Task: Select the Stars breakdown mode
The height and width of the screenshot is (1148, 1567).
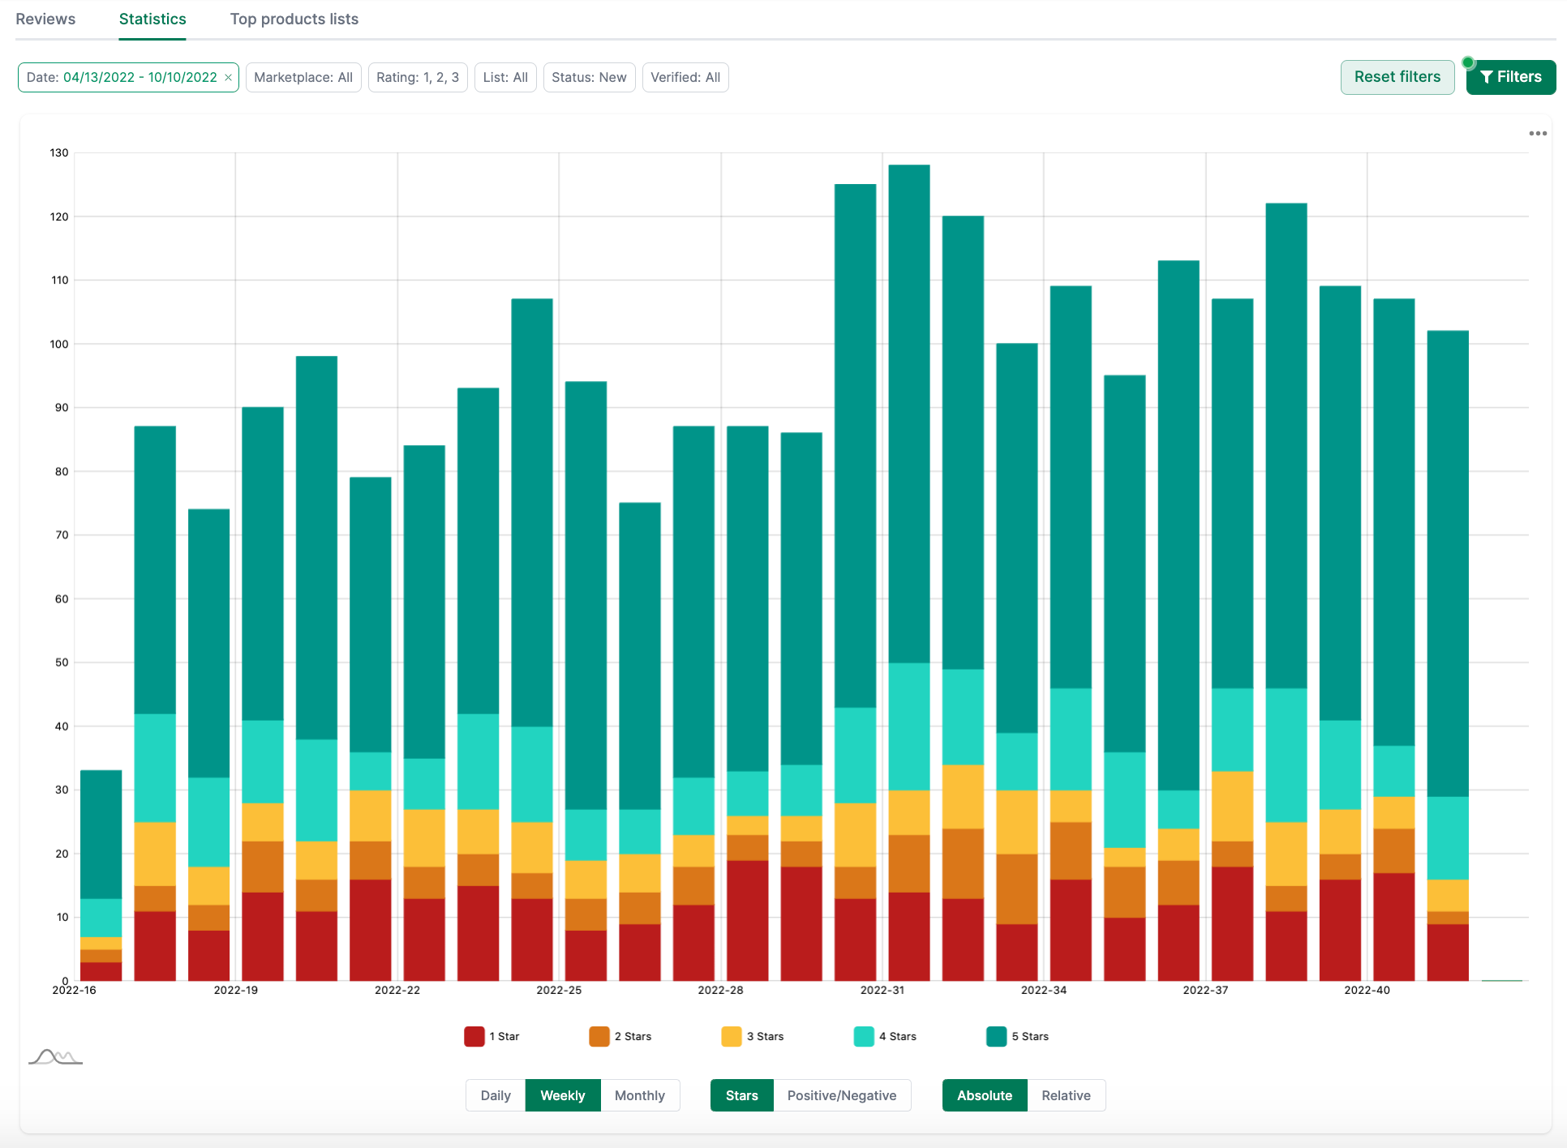Action: pos(742,1095)
